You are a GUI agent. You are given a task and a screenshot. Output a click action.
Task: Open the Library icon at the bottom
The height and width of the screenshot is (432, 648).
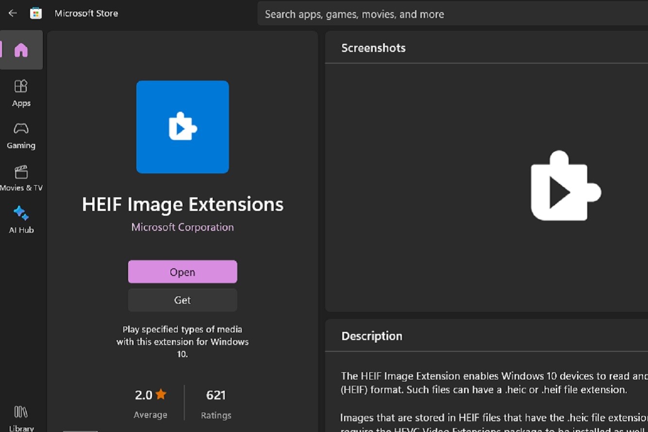pyautogui.click(x=21, y=412)
